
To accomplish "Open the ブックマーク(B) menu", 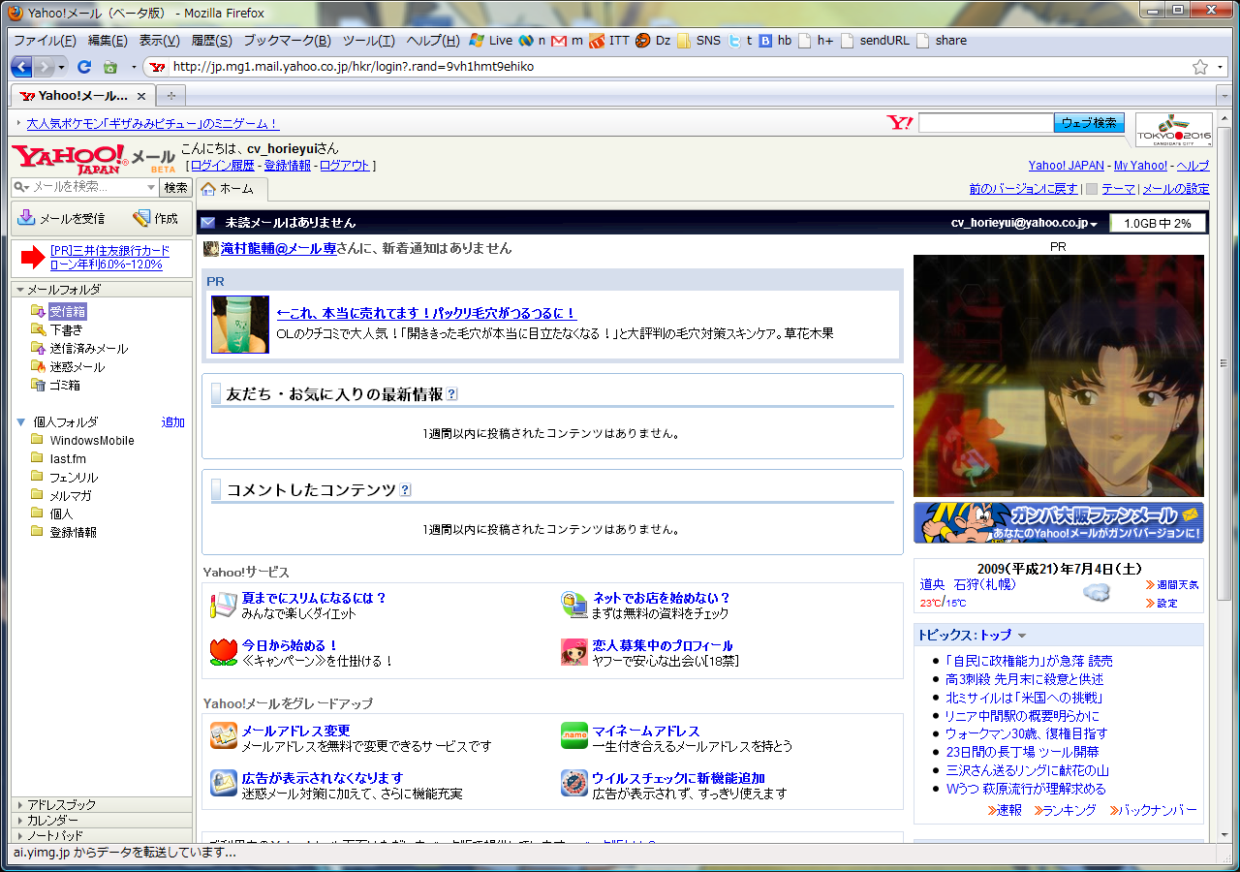I will coord(287,41).
